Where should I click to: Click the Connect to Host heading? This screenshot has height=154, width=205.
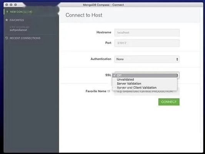[x=84, y=15]
